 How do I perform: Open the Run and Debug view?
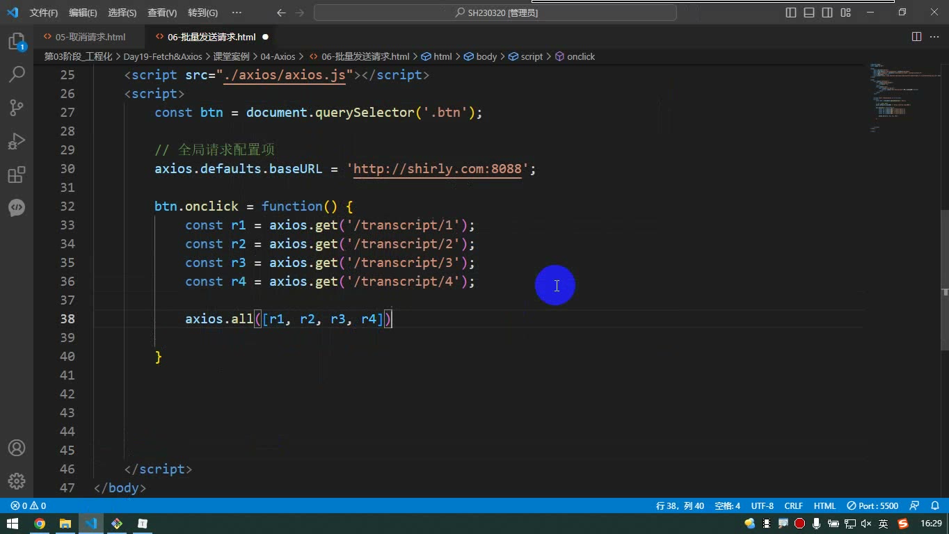[x=17, y=141]
